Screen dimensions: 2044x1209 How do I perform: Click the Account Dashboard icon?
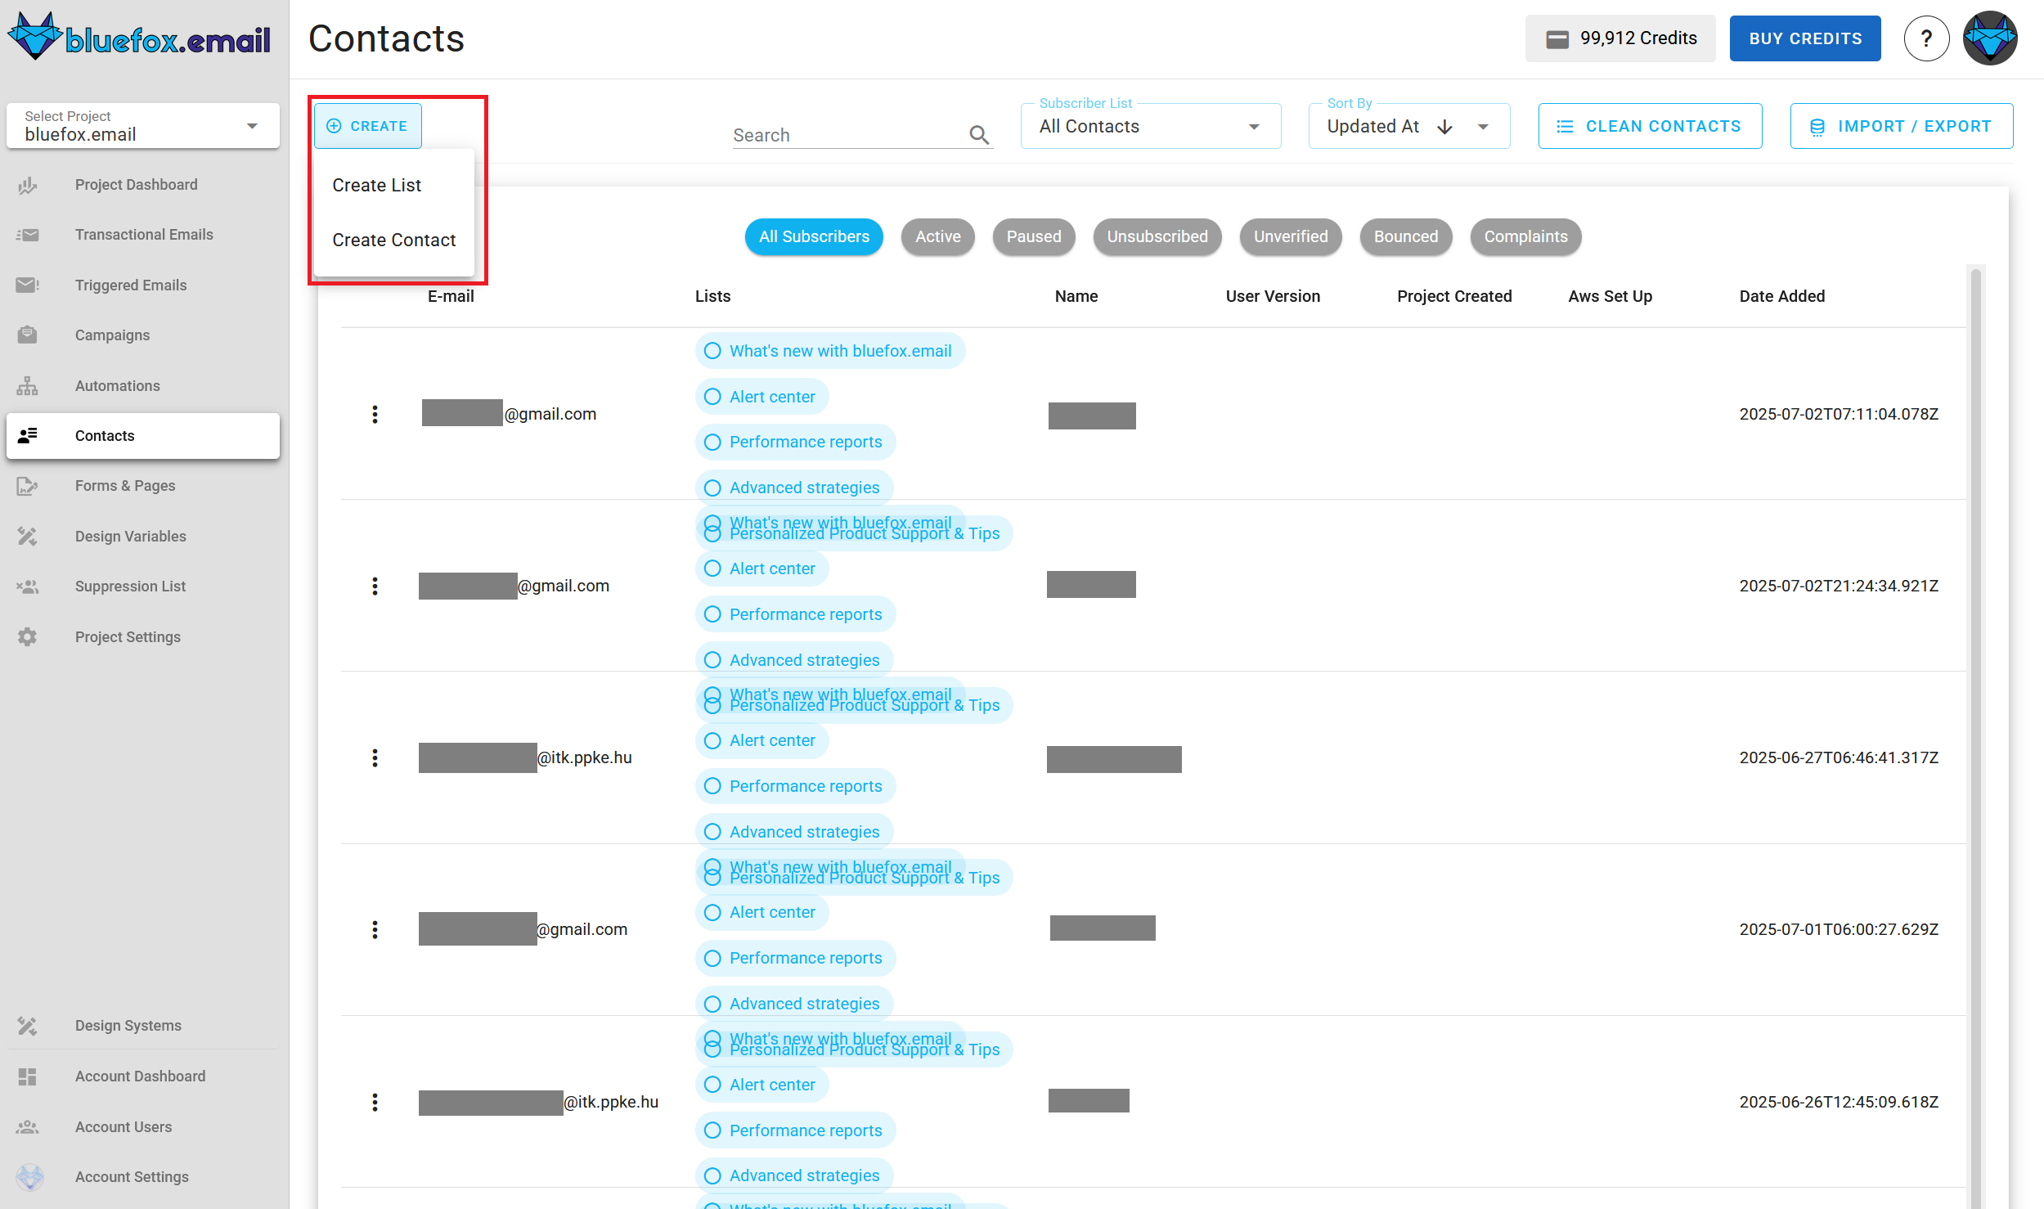(28, 1076)
